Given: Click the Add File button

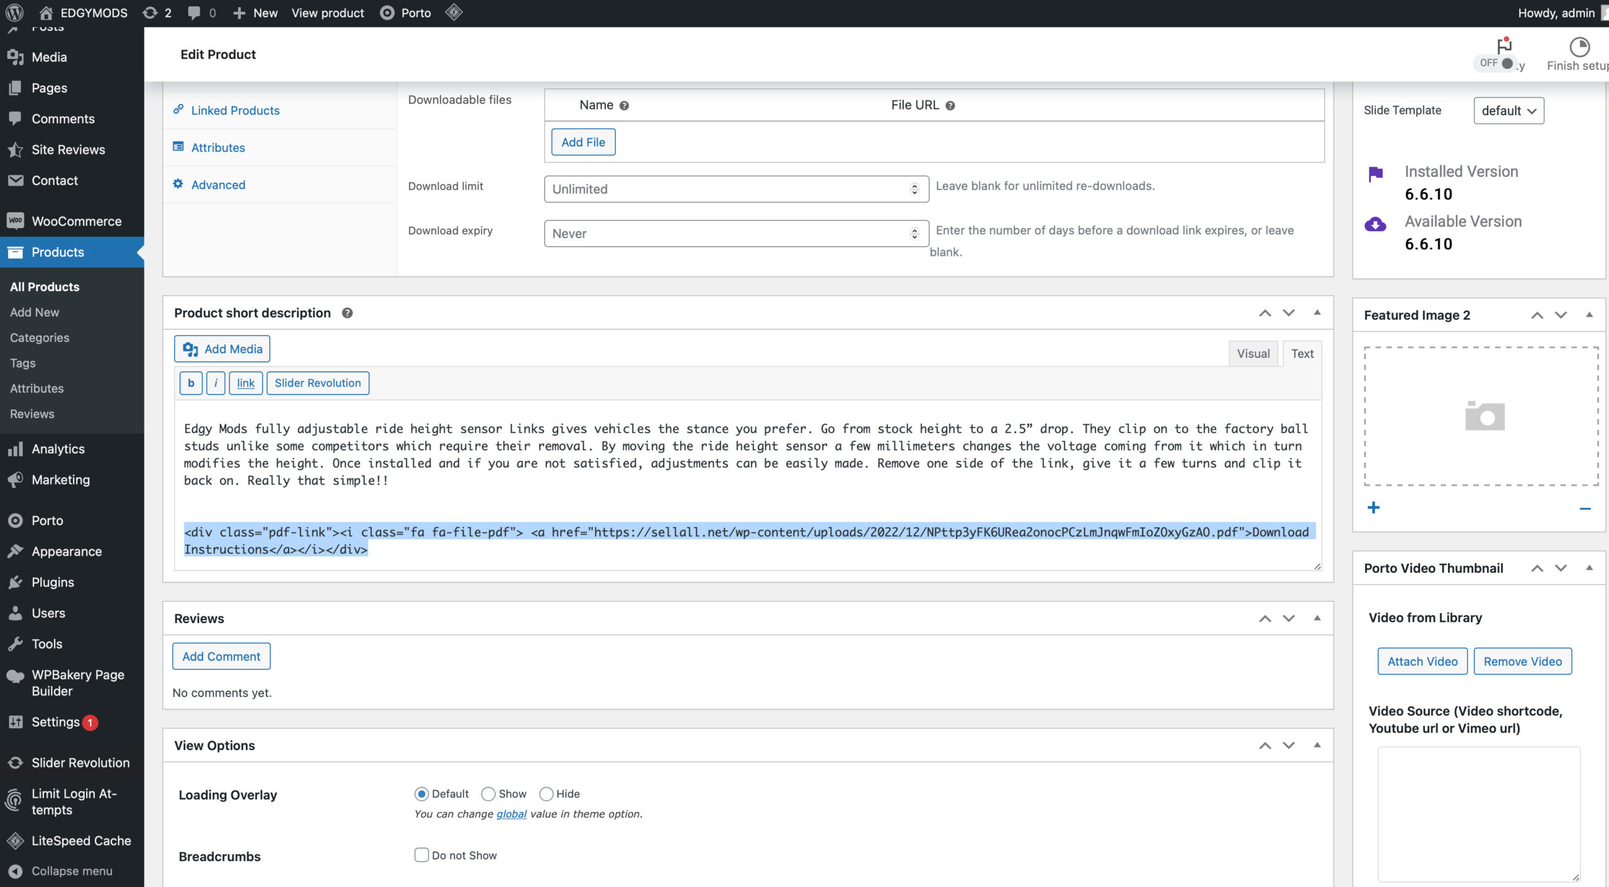Looking at the screenshot, I should click(583, 142).
